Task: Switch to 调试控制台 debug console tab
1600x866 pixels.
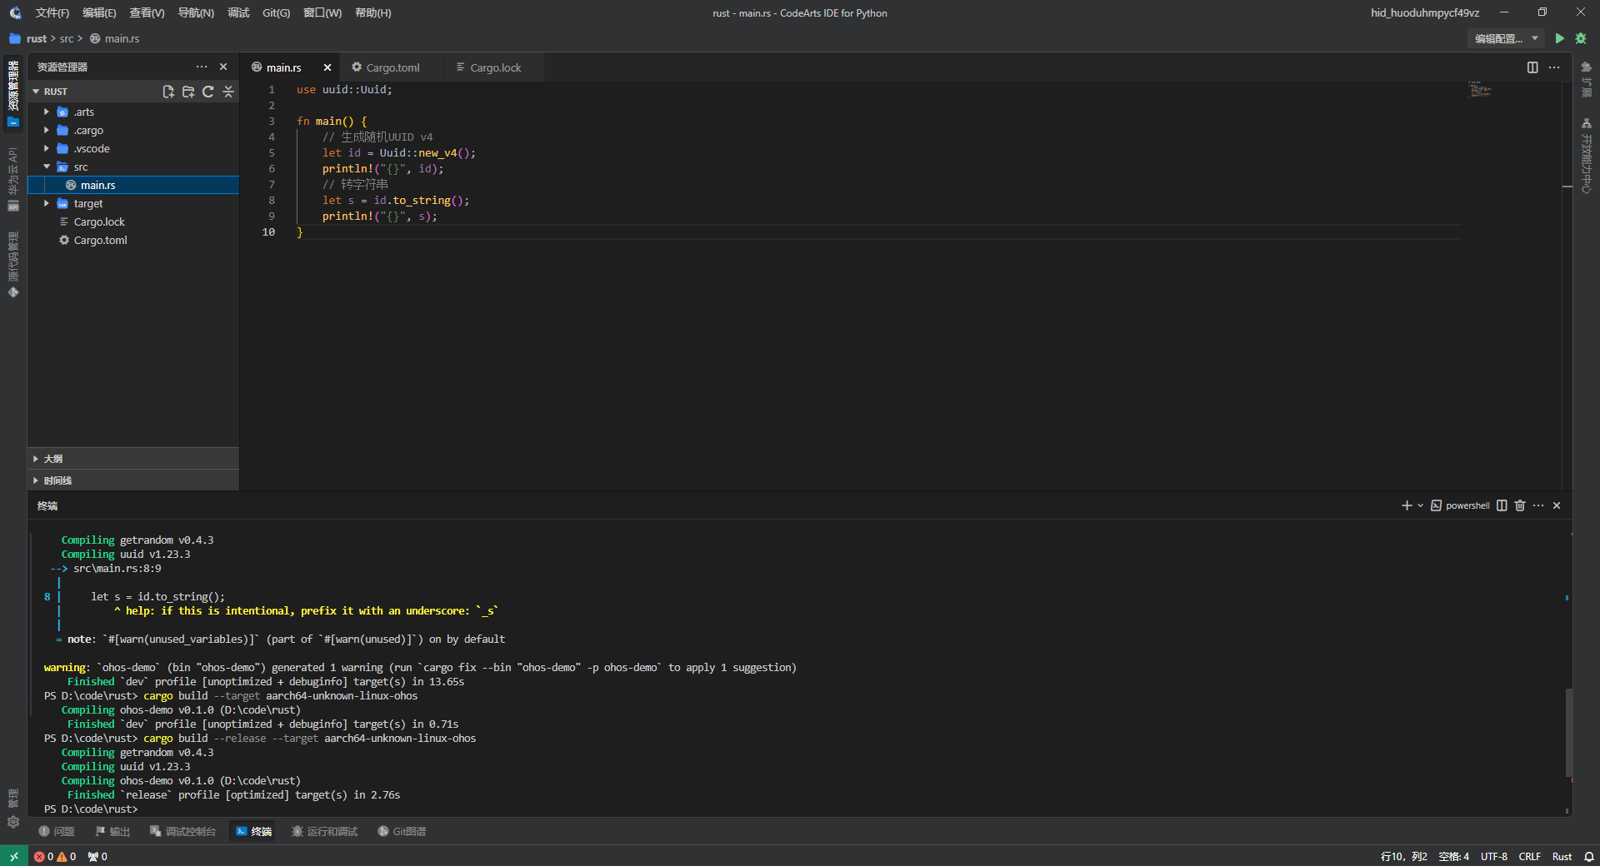Action: [182, 831]
